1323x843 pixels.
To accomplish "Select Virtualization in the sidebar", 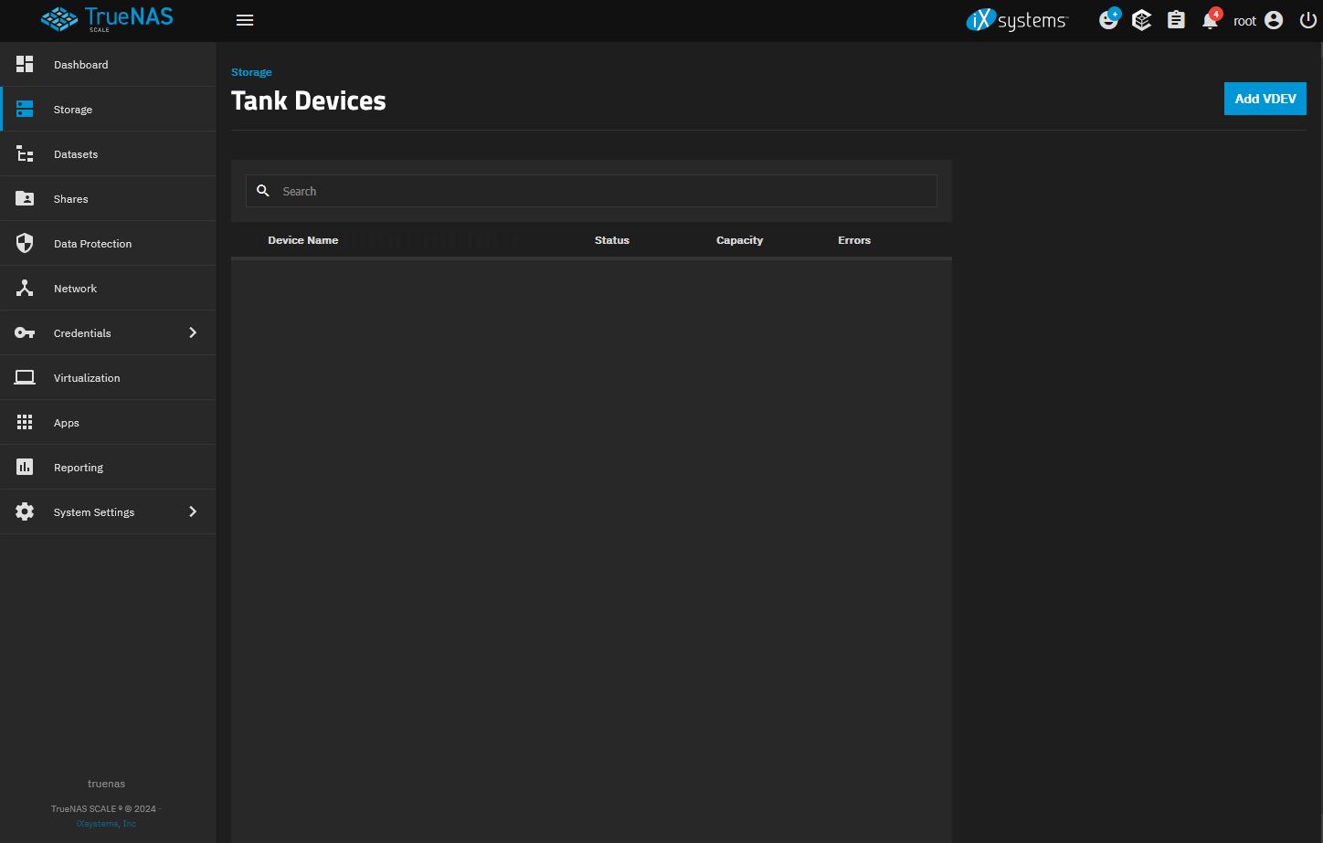I will tap(87, 378).
